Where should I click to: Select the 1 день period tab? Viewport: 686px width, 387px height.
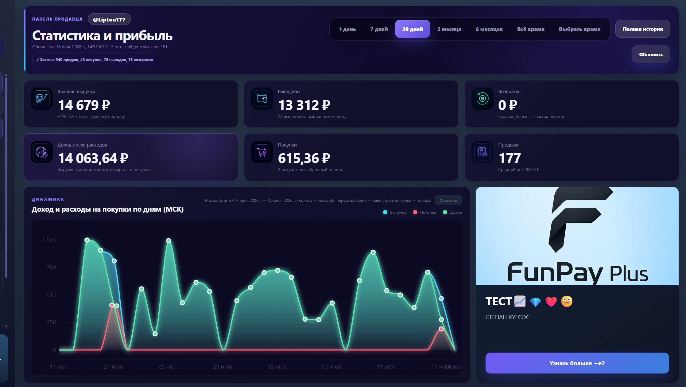[x=347, y=29]
